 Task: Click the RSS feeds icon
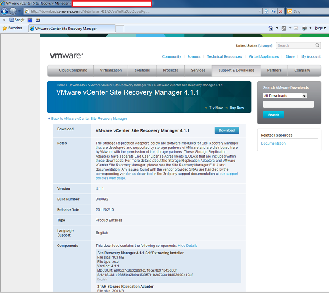point(284,28)
